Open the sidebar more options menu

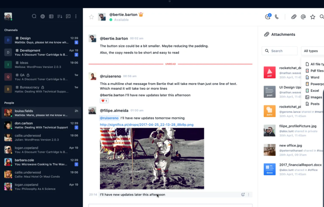76,16
